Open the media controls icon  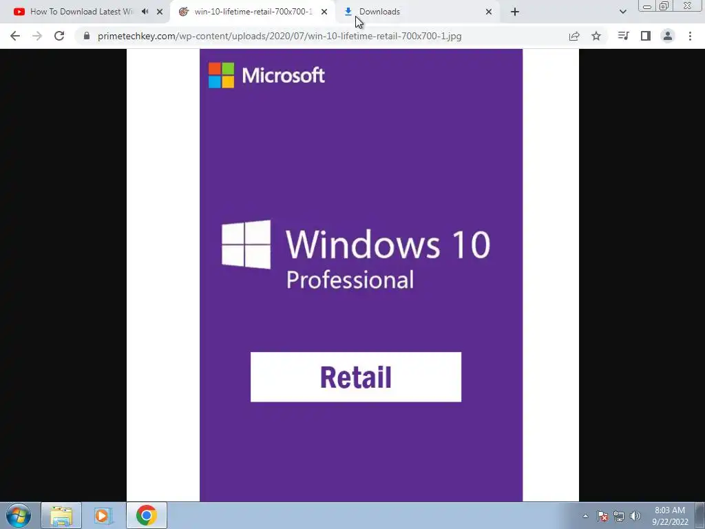pyautogui.click(x=623, y=36)
